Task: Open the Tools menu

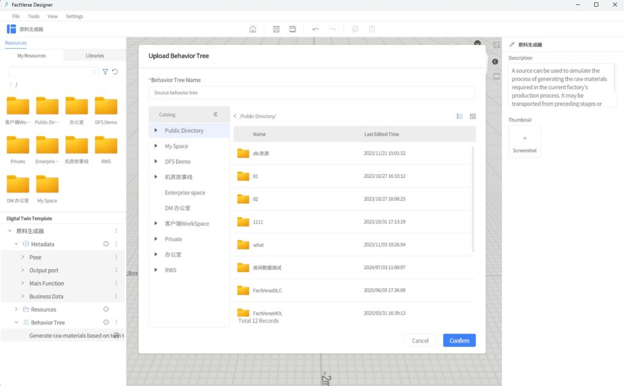Action: [34, 16]
